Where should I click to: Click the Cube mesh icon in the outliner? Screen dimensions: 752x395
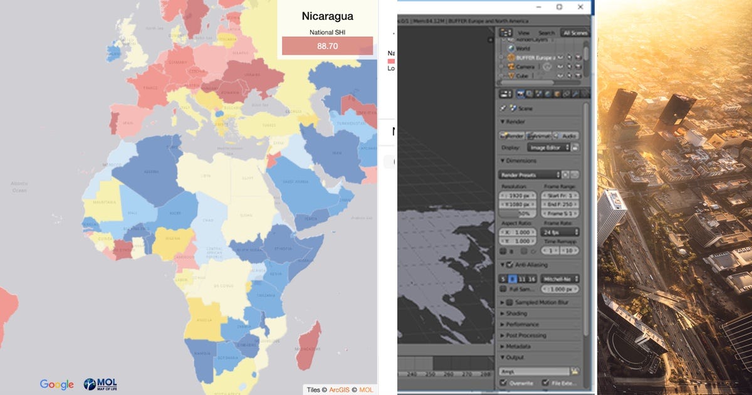point(511,75)
